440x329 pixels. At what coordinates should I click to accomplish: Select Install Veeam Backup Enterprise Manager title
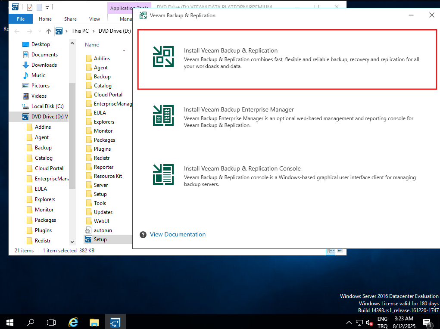239,109
